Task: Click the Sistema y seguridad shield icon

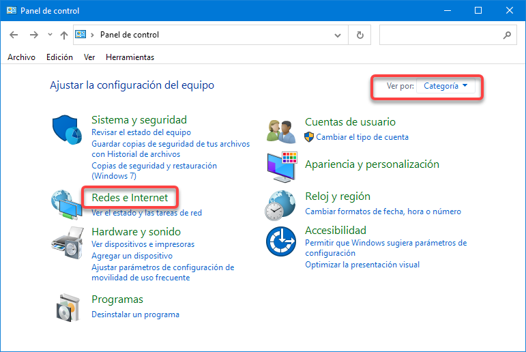Action: point(67,130)
